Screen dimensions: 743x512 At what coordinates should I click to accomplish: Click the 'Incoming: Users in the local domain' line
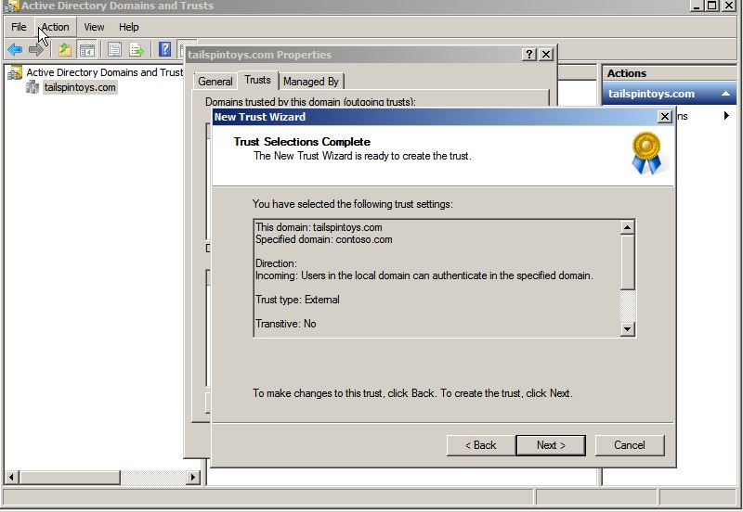[424, 275]
